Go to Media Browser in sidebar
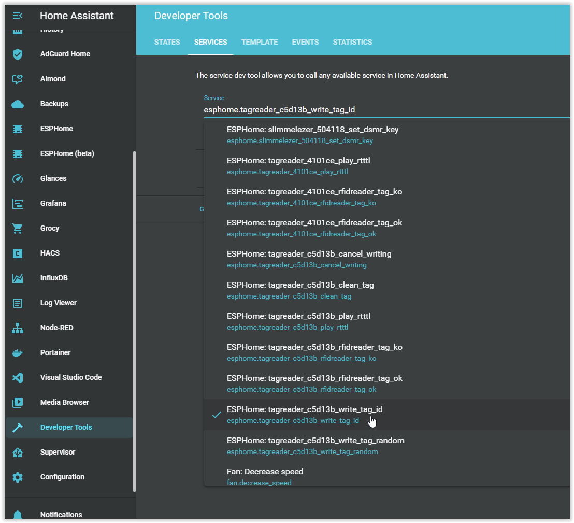Screen dimensions: 574x523 click(x=69, y=403)
